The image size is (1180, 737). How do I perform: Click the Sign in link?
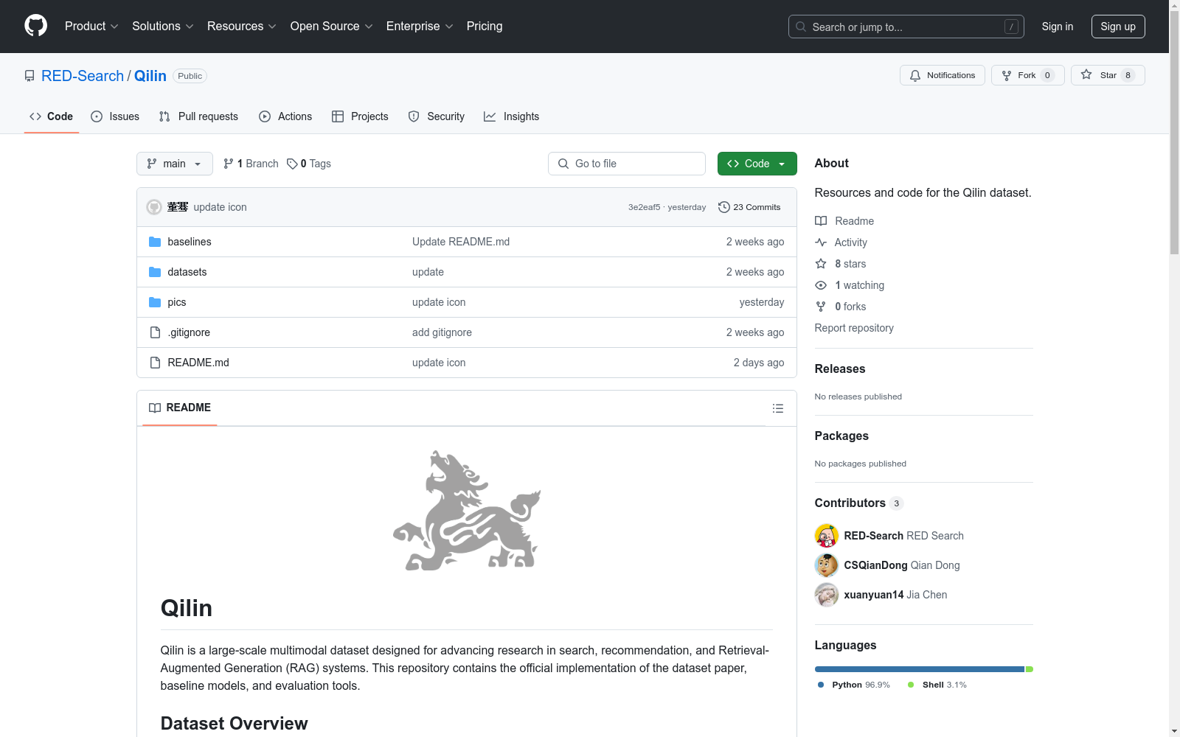tap(1058, 27)
